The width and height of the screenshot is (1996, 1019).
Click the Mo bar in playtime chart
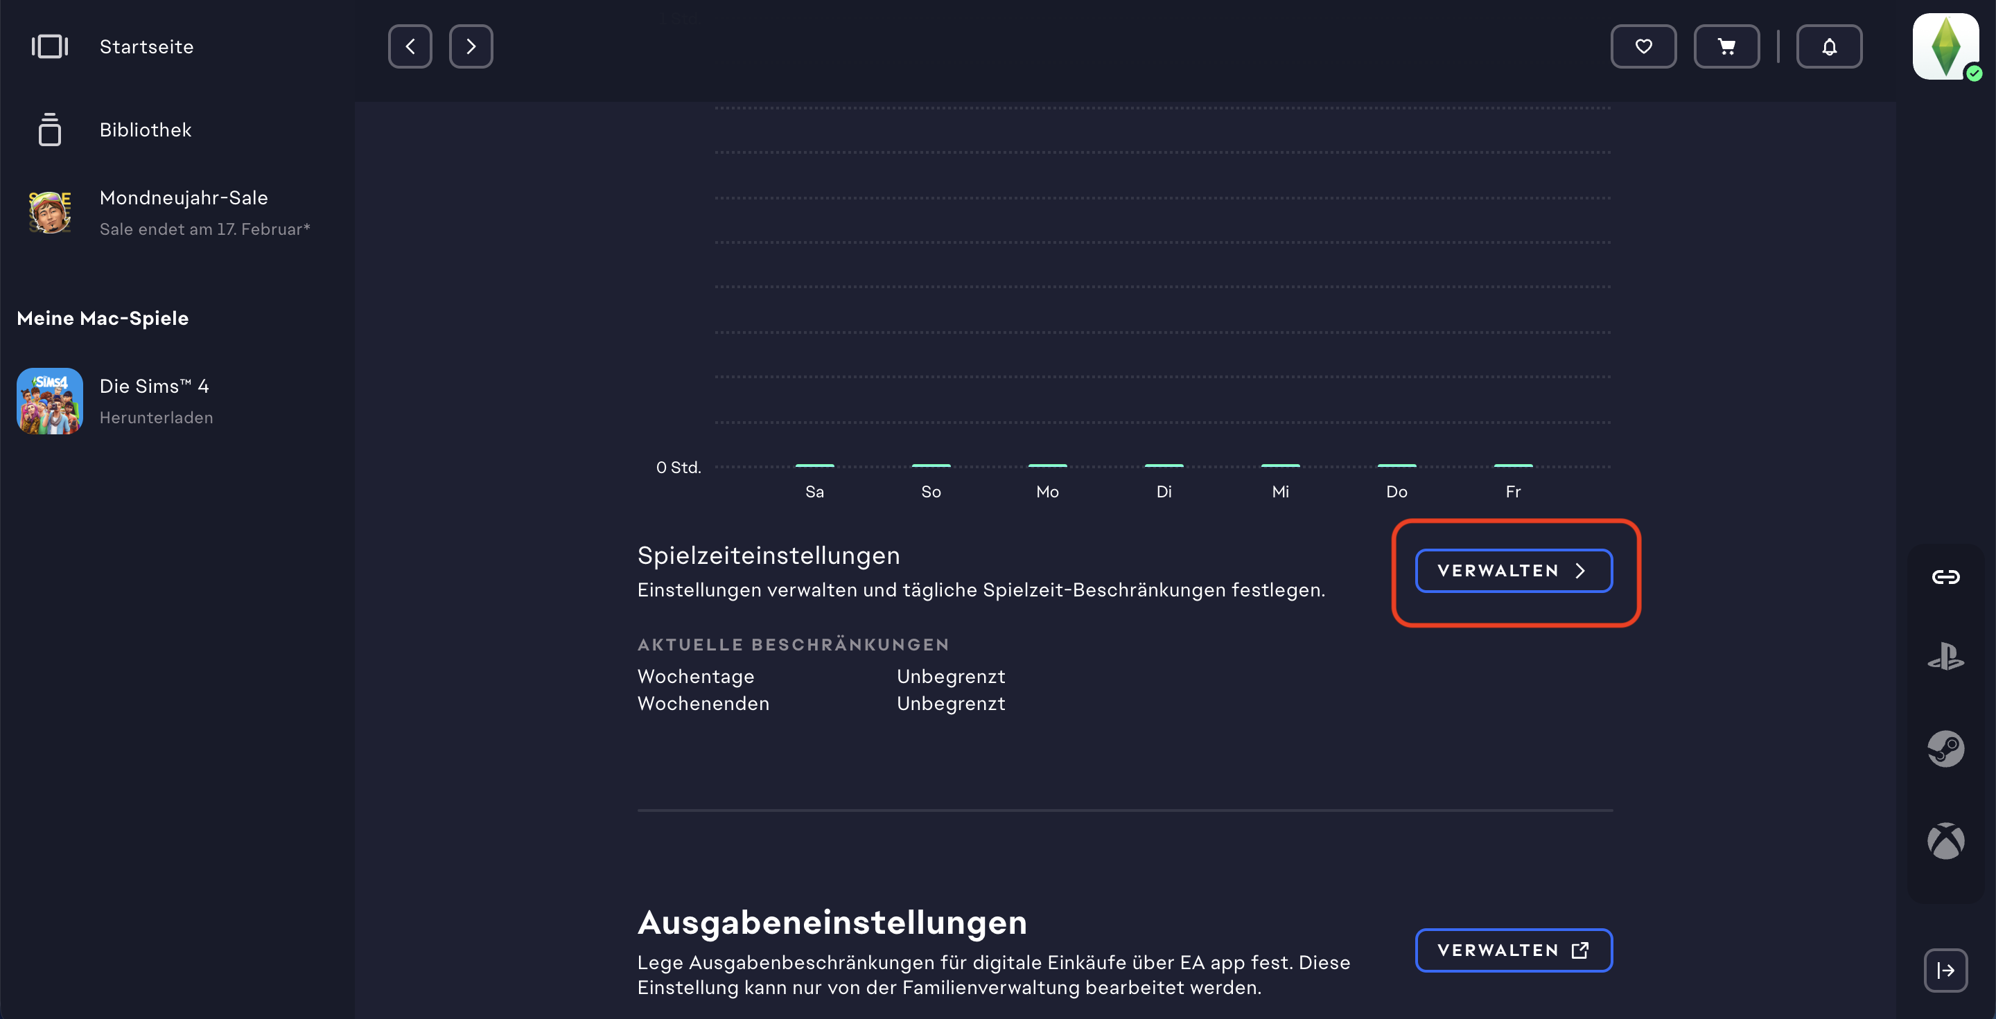click(x=1047, y=466)
